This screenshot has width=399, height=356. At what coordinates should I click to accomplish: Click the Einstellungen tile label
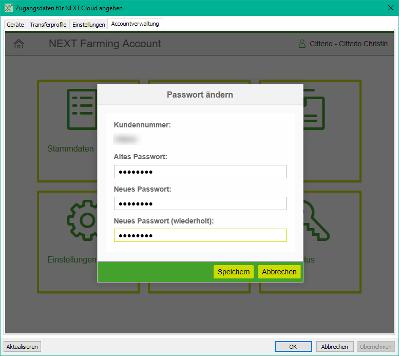tap(72, 259)
